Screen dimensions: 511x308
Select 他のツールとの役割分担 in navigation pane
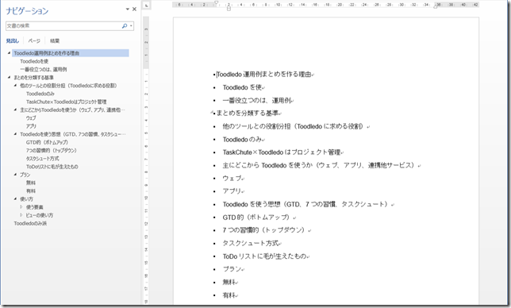point(68,86)
